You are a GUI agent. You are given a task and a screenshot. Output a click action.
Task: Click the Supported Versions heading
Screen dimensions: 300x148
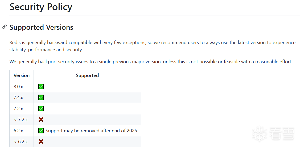click(41, 27)
